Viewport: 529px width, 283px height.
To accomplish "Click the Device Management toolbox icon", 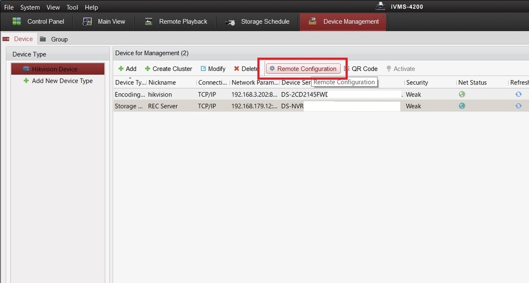I will tap(312, 21).
